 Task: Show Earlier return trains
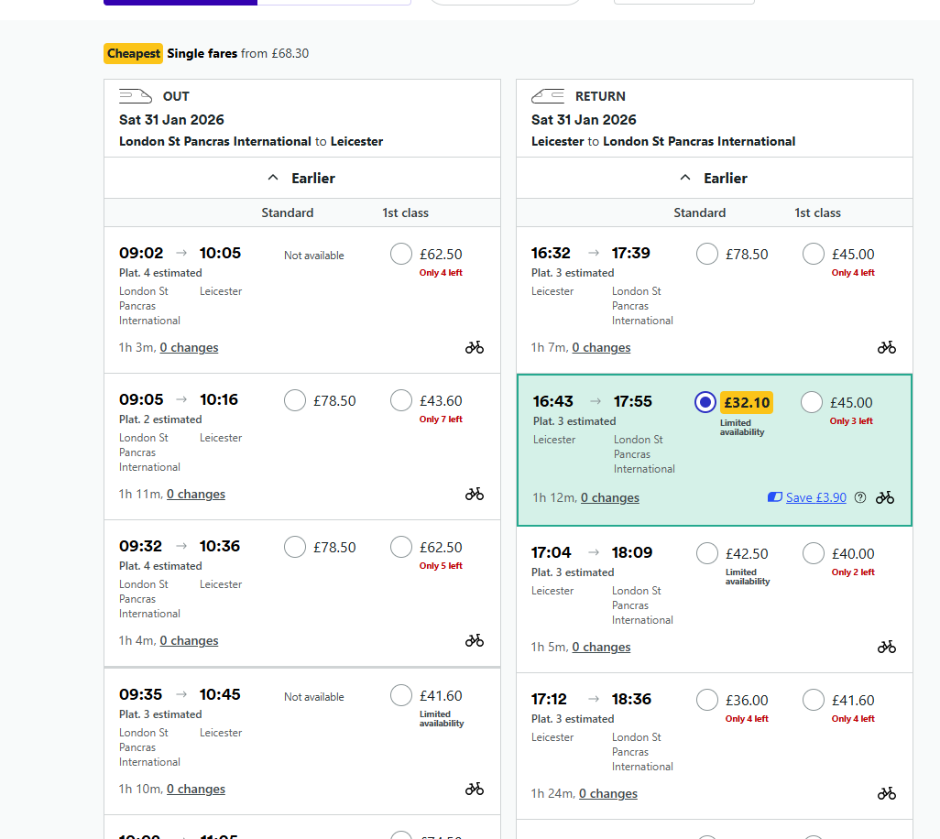pyautogui.click(x=715, y=178)
